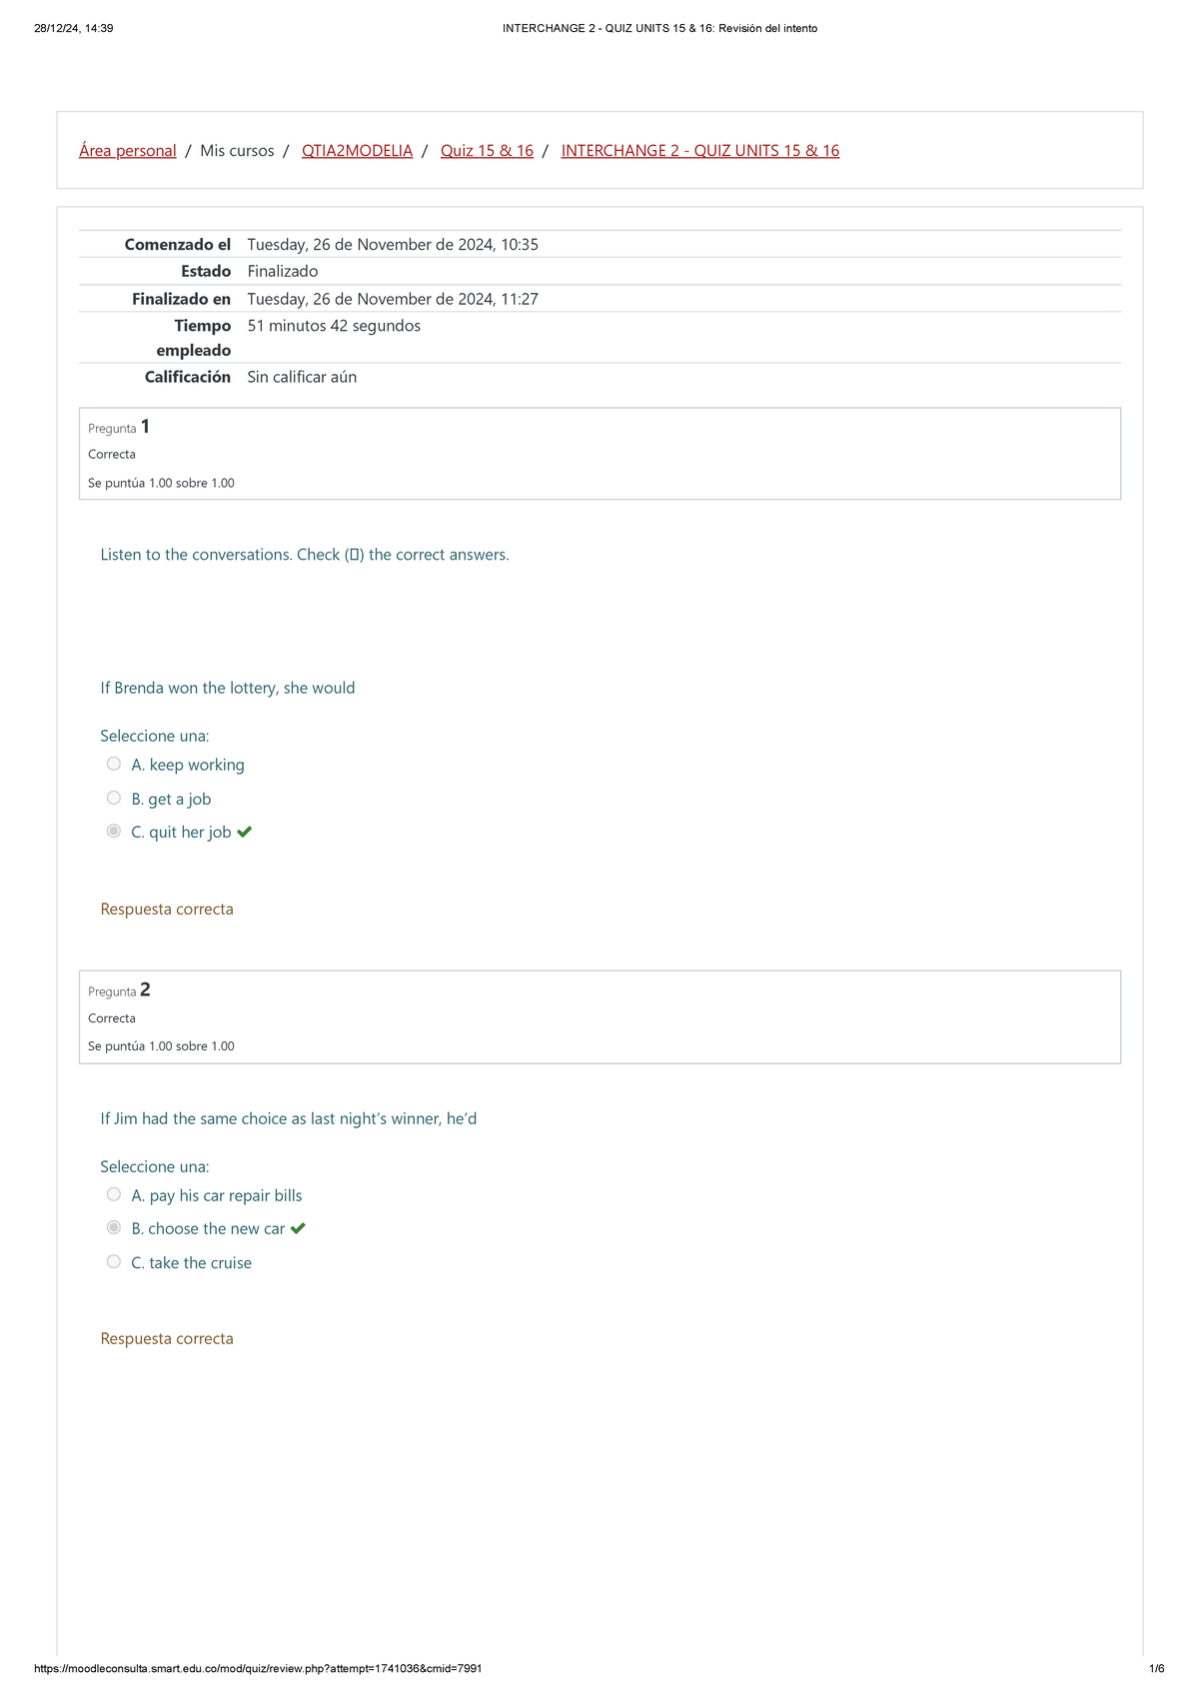1199x1697 pixels.
Task: Click the Pregunta 1 question number header
Action: tap(119, 428)
